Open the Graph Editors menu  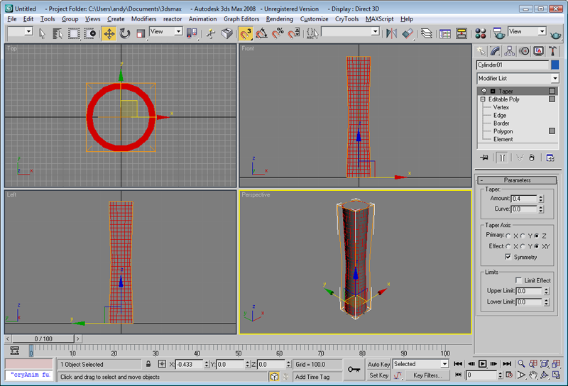tap(241, 19)
